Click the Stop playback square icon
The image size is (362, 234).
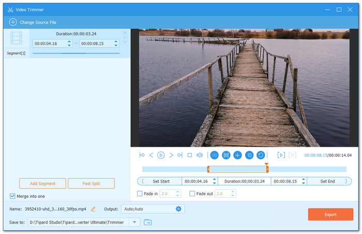(189, 155)
